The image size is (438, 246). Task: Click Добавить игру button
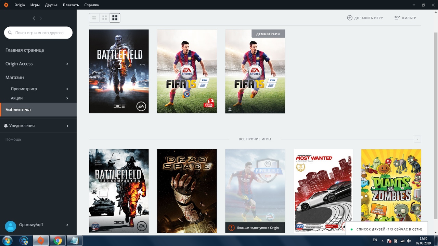tap(365, 18)
